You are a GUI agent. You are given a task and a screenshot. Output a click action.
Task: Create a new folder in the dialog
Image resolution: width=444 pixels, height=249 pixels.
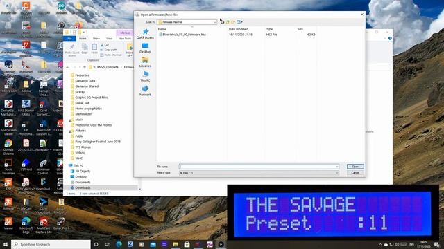click(233, 22)
